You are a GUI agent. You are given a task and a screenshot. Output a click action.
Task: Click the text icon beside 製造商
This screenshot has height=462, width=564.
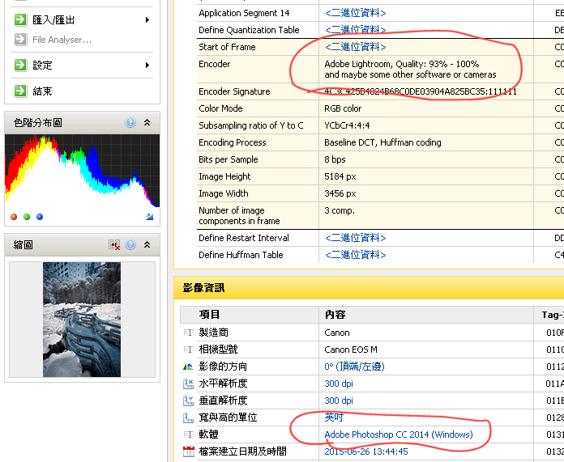tap(188, 333)
